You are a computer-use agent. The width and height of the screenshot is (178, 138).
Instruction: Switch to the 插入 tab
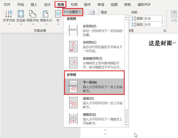point(34,5)
